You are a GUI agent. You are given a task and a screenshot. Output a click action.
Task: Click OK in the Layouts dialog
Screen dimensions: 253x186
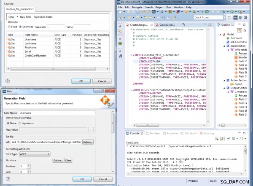click(81, 81)
